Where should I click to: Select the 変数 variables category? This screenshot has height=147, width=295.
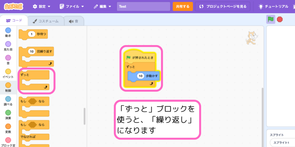8,129
